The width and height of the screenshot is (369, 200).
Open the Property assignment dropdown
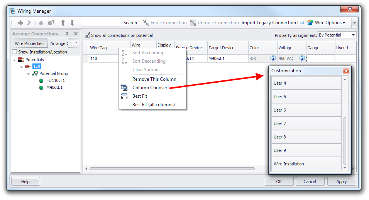click(353, 35)
